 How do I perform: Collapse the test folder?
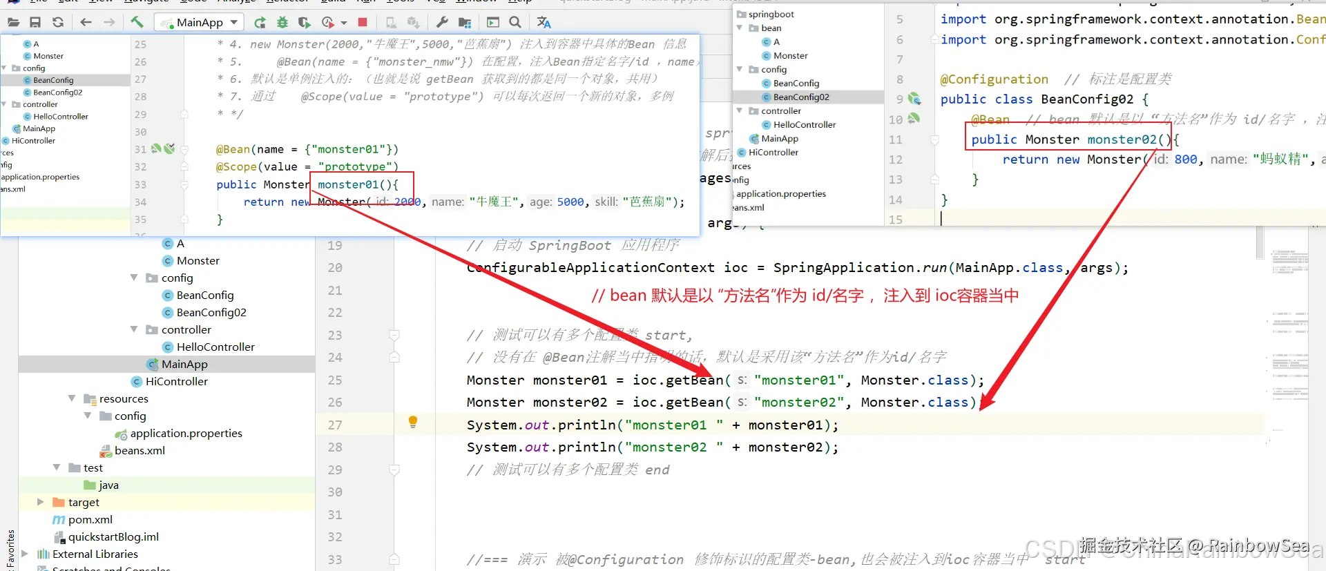(x=57, y=467)
